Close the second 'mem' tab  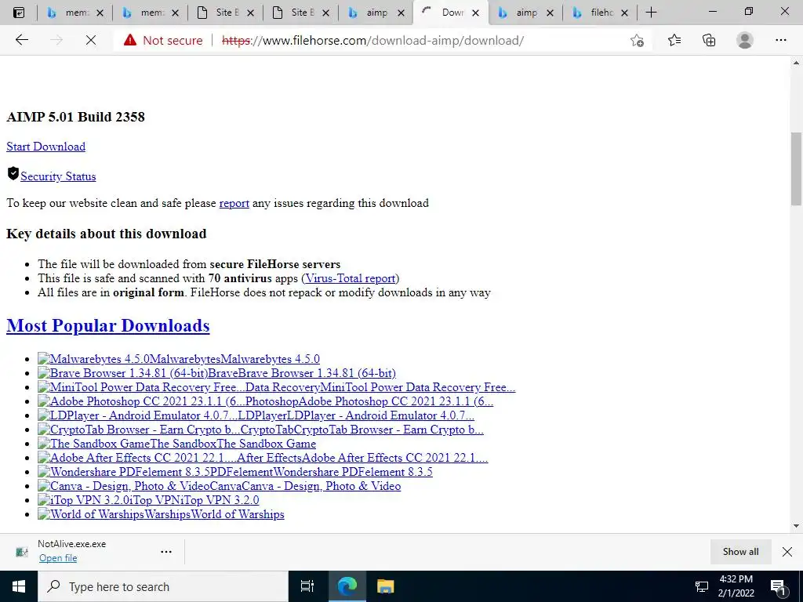pos(175,13)
